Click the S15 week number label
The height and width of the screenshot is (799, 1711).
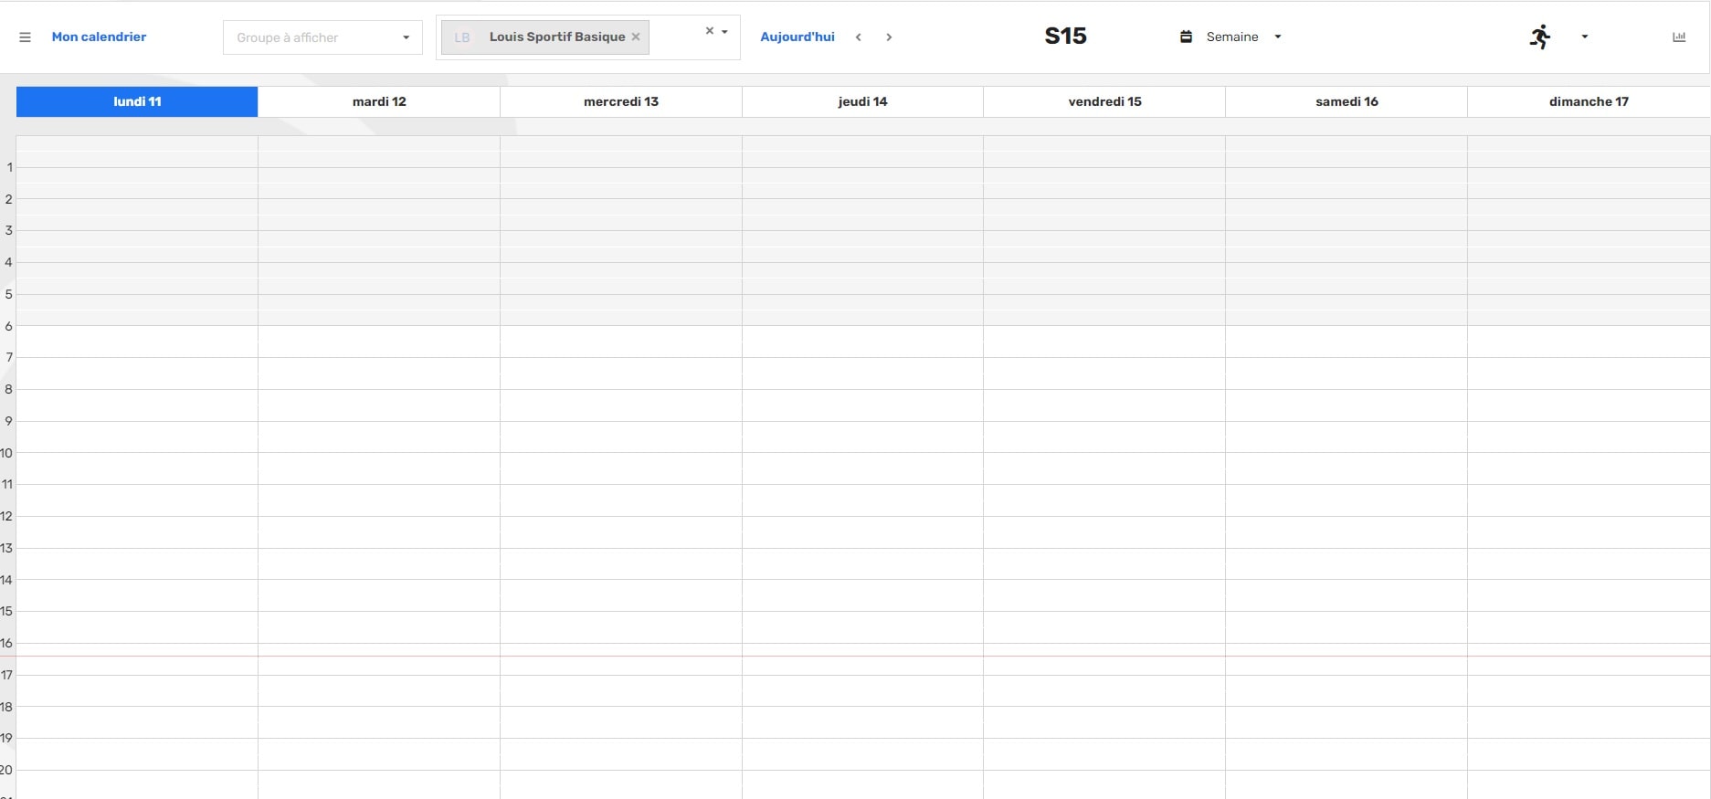click(1065, 37)
